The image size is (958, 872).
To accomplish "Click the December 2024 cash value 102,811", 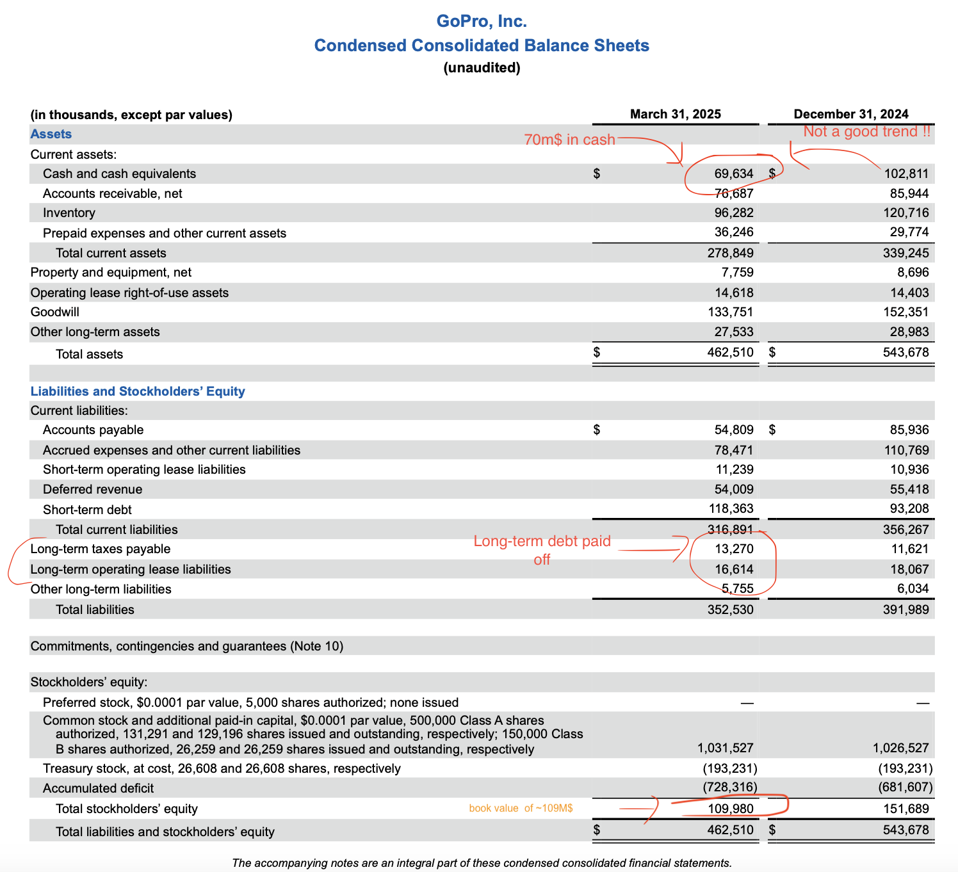I will (905, 174).
